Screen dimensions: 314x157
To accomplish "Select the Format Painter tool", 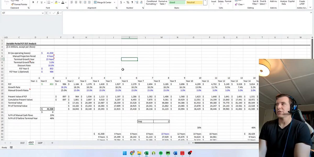I will (19, 4).
